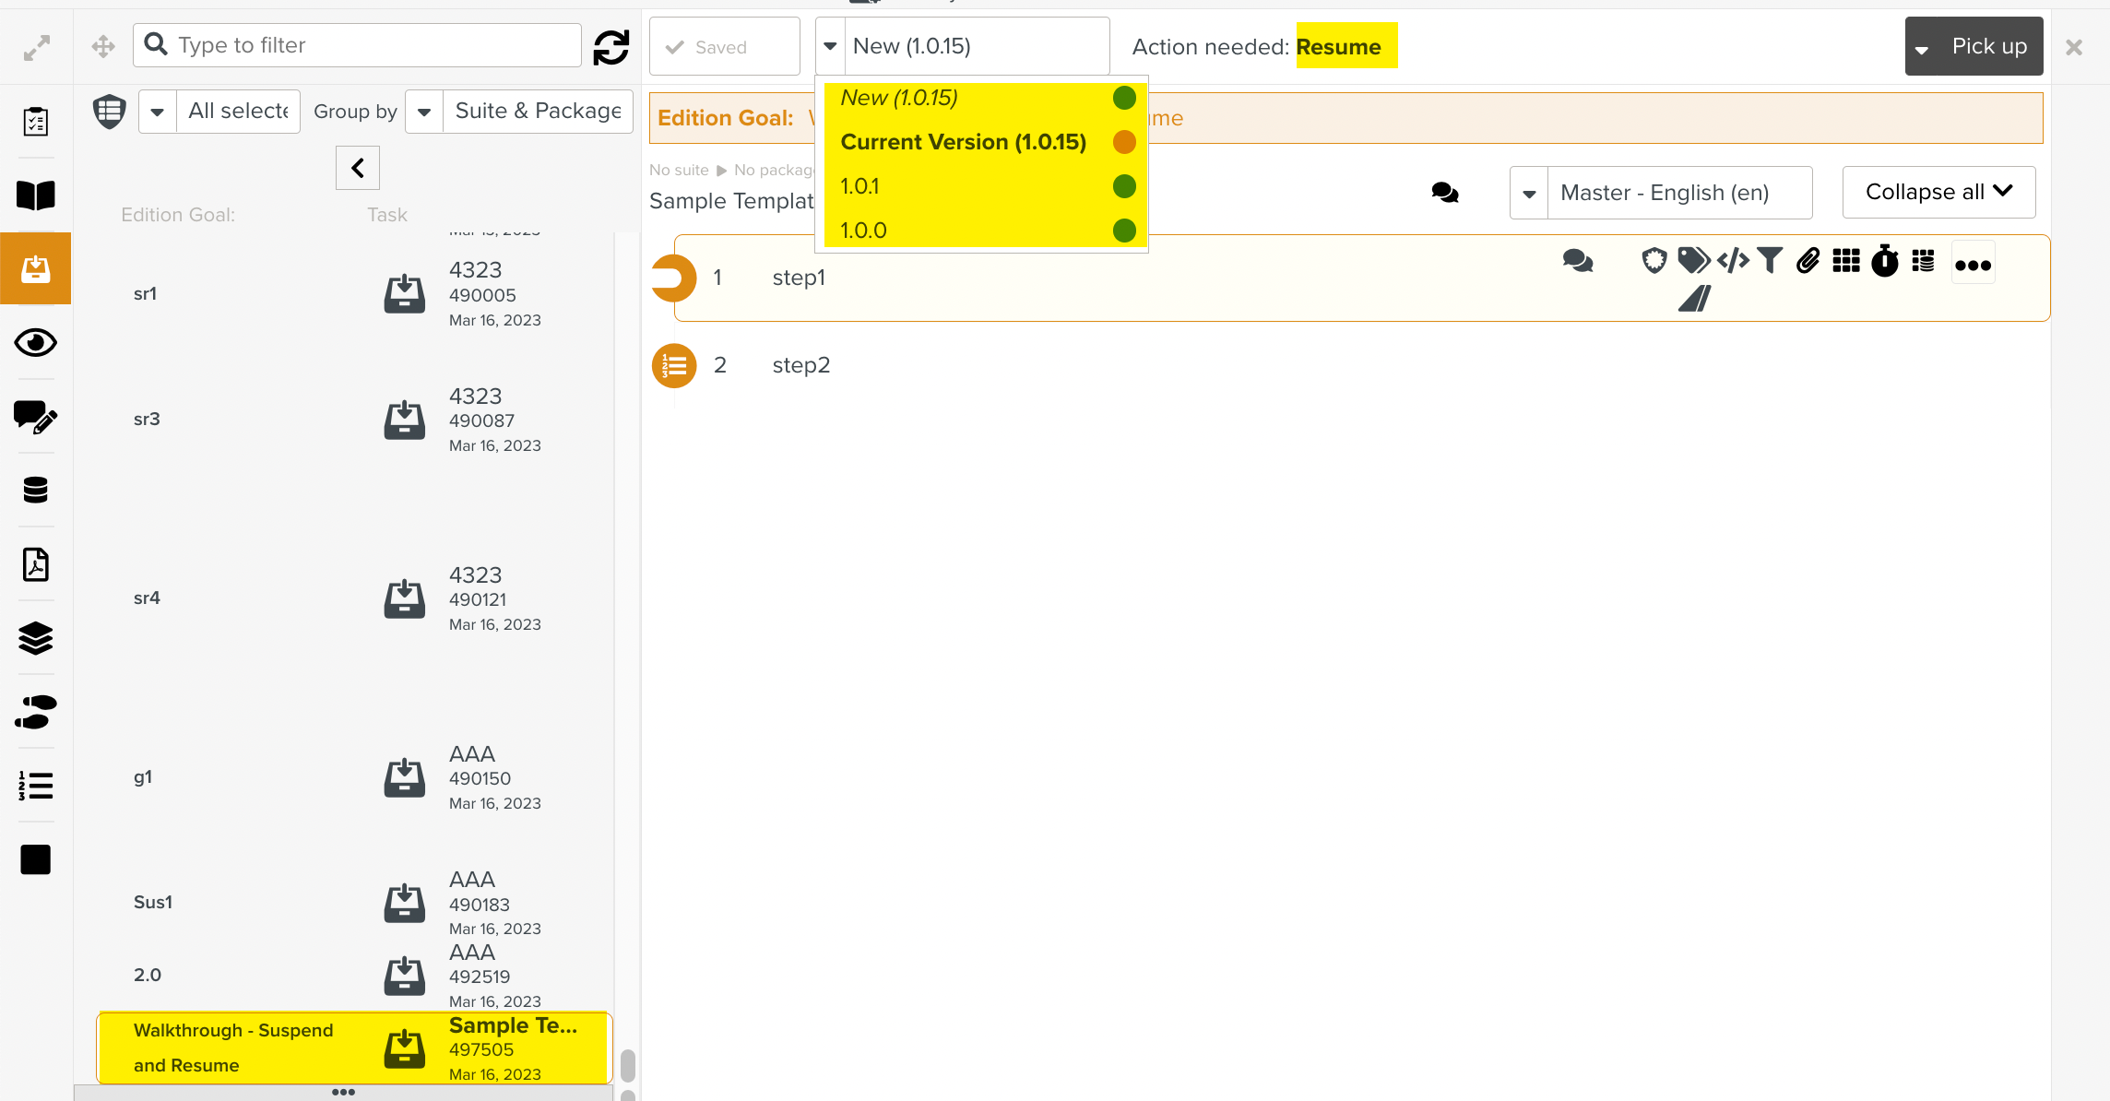Click the tags icon on step1
The width and height of the screenshot is (2110, 1101).
pos(1693,261)
